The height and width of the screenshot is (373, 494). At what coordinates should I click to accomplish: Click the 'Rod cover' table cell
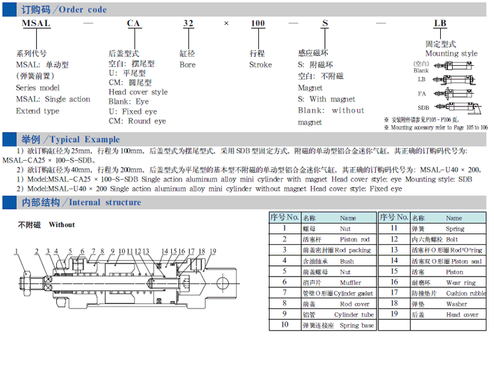click(x=339, y=304)
